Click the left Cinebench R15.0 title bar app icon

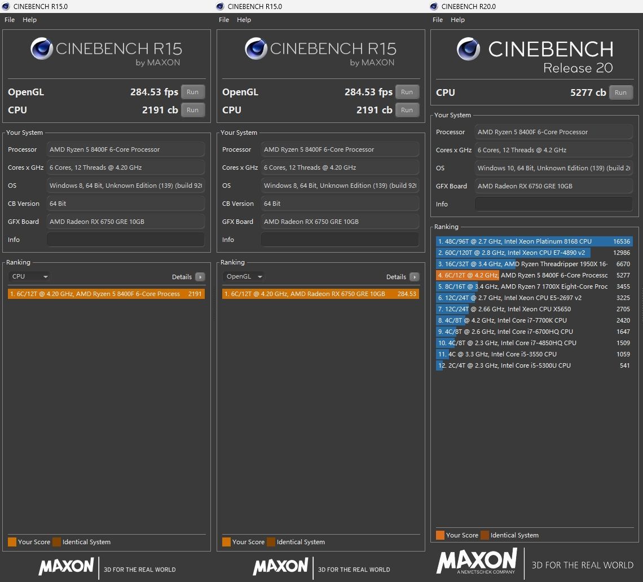6,6
